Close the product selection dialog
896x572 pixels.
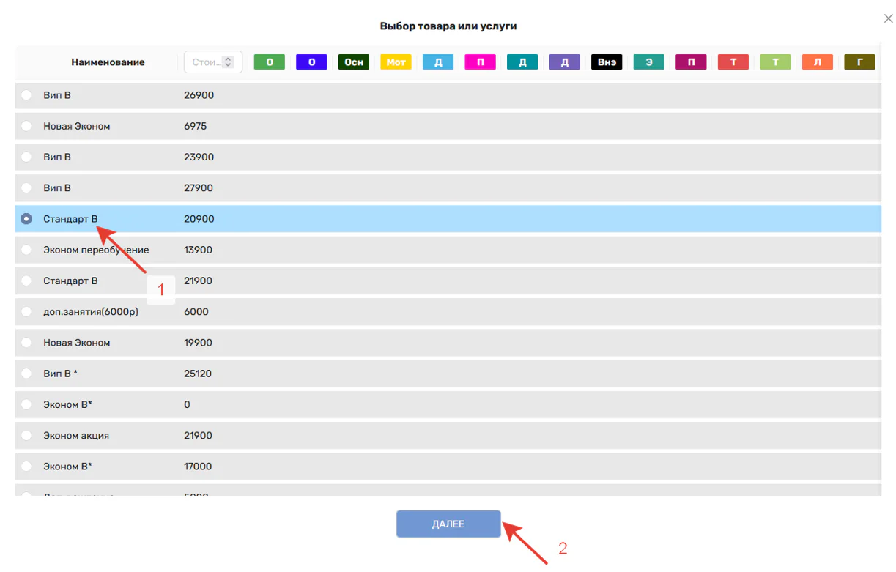[x=888, y=18]
